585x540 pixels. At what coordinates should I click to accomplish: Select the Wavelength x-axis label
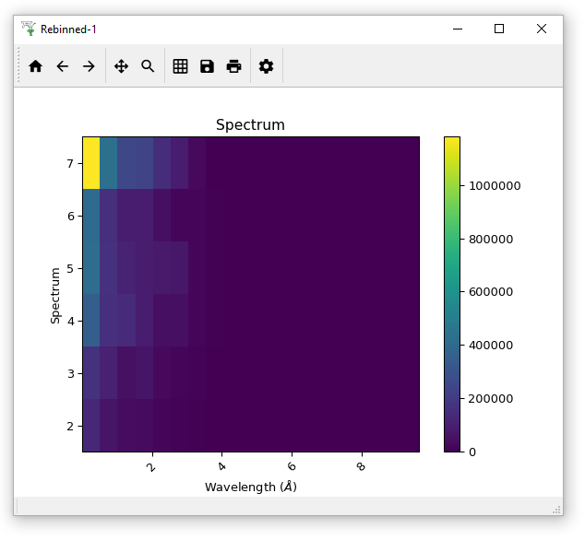tap(250, 487)
